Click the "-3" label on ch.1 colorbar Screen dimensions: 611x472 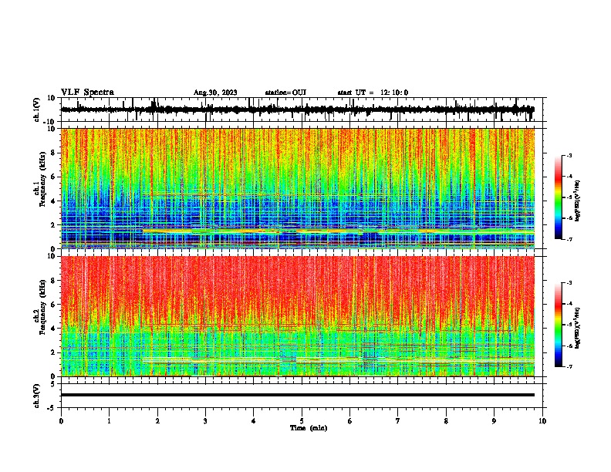(569, 155)
